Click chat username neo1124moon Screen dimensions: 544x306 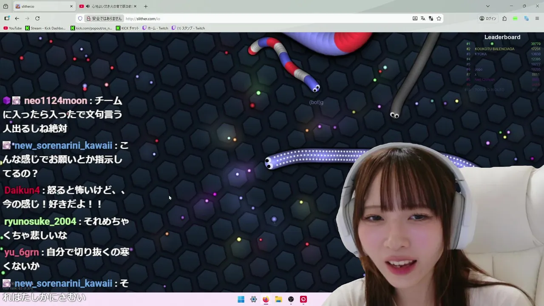click(x=55, y=101)
